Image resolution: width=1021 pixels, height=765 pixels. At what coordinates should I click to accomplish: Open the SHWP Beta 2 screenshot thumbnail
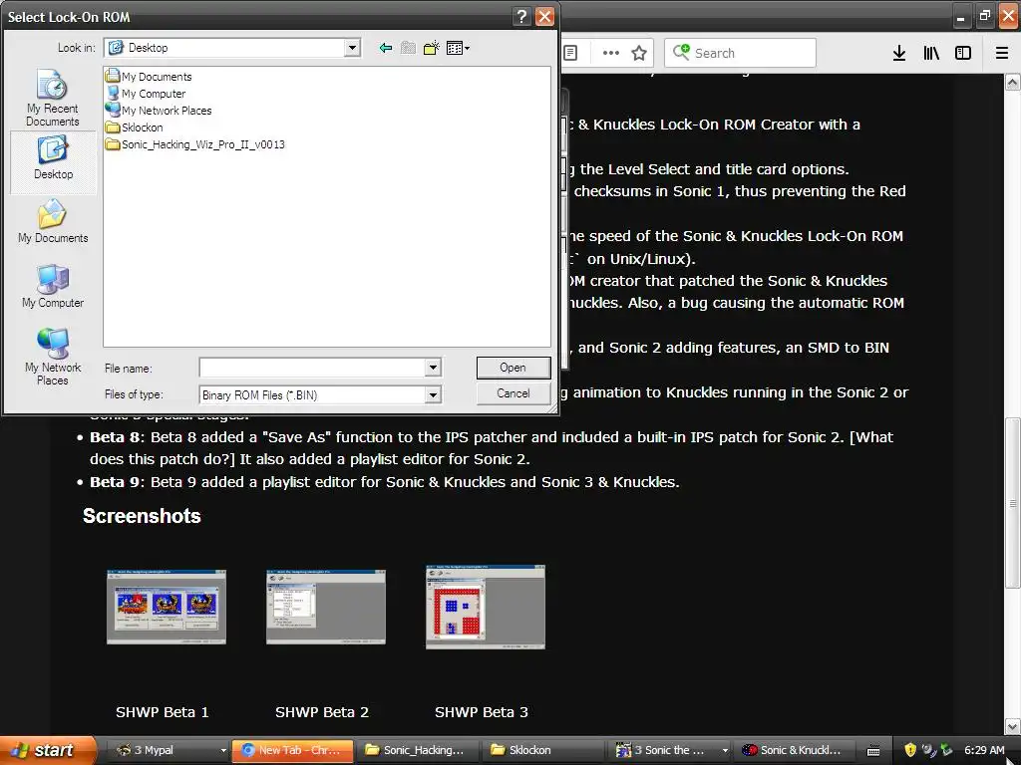coord(326,607)
